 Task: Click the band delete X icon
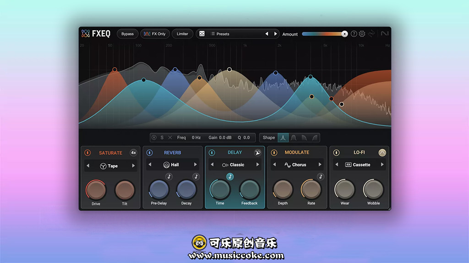tap(170, 137)
